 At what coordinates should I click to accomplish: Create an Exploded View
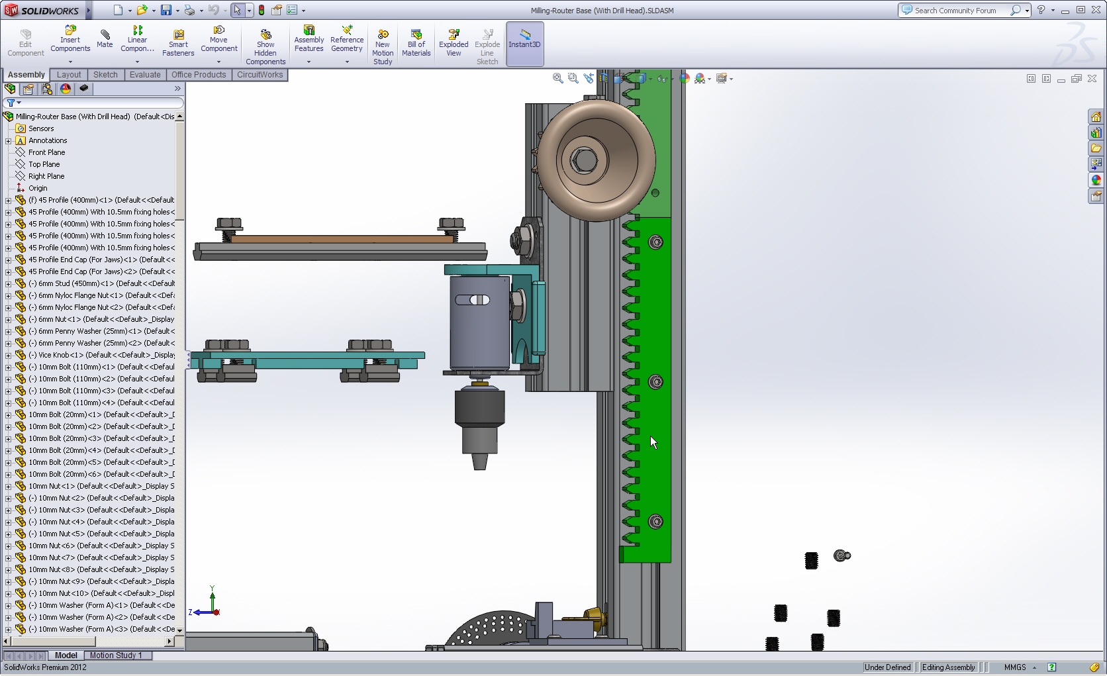coord(454,43)
